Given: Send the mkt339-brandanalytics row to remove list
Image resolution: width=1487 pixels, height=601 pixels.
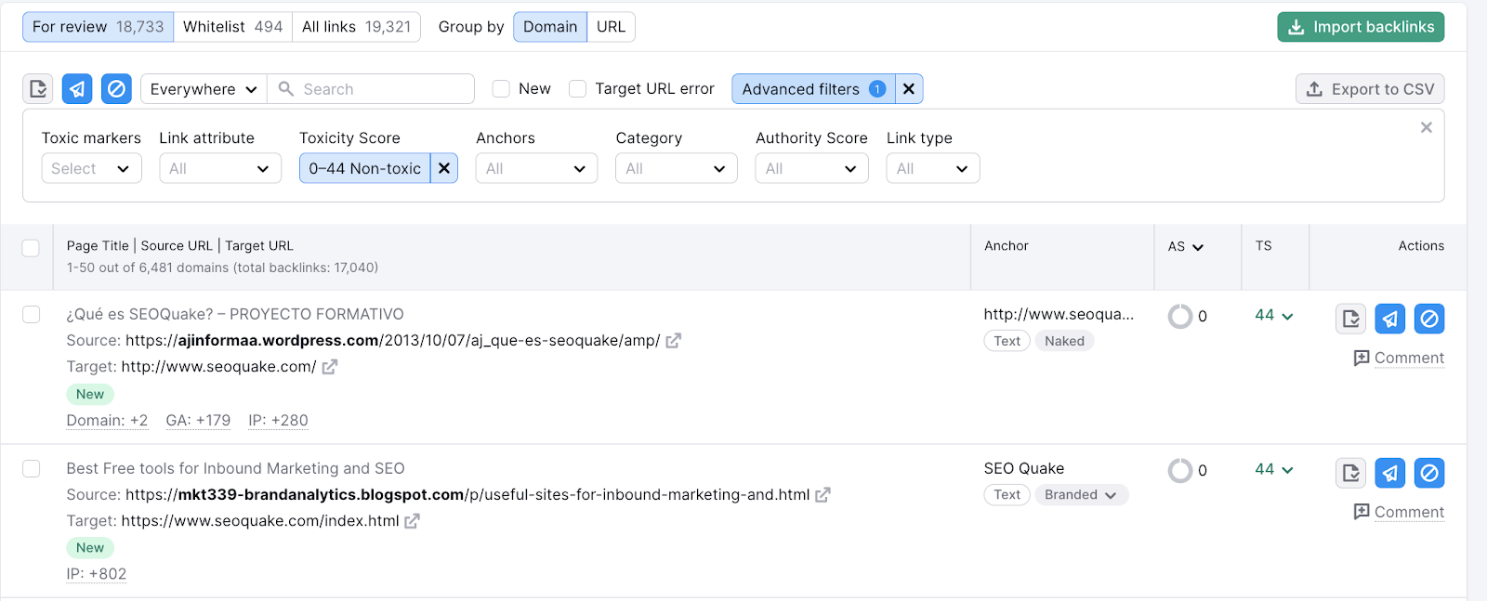Looking at the screenshot, I should pyautogui.click(x=1390, y=473).
